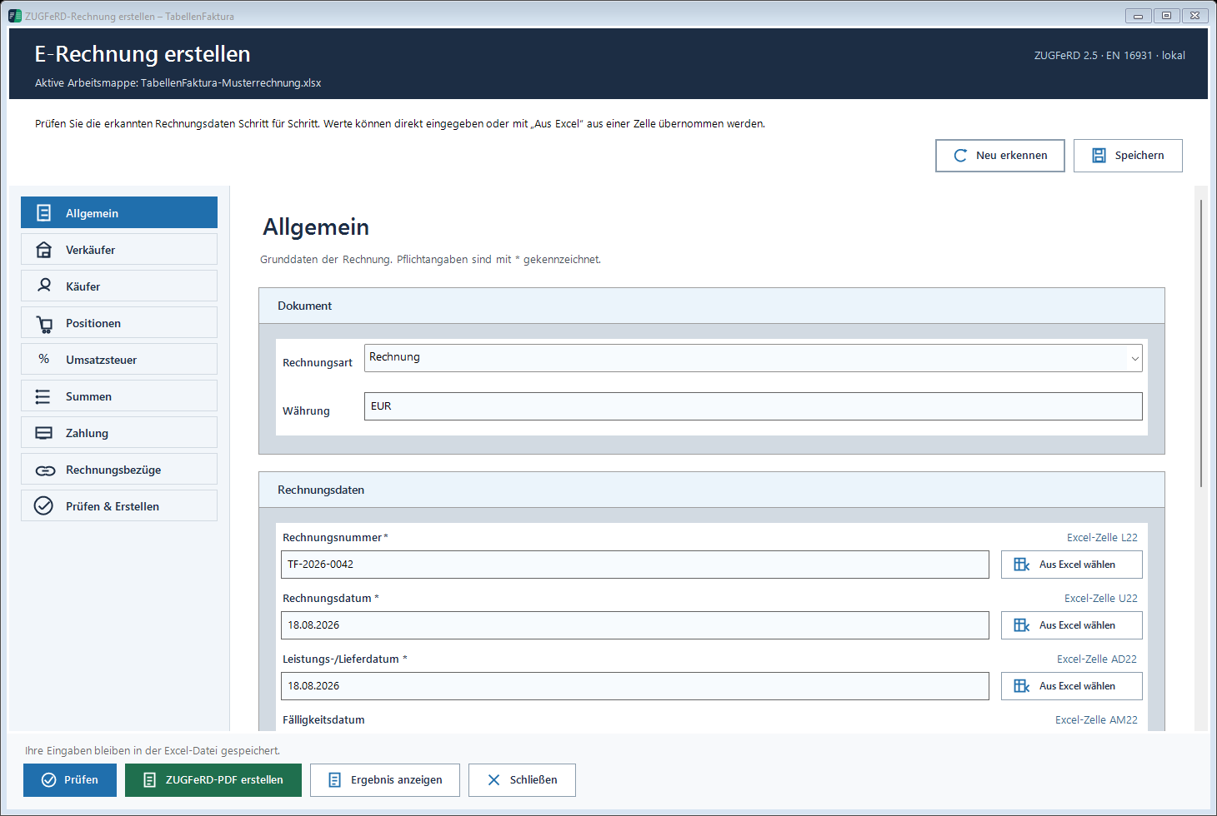Select the Zahlung section

coord(119,432)
